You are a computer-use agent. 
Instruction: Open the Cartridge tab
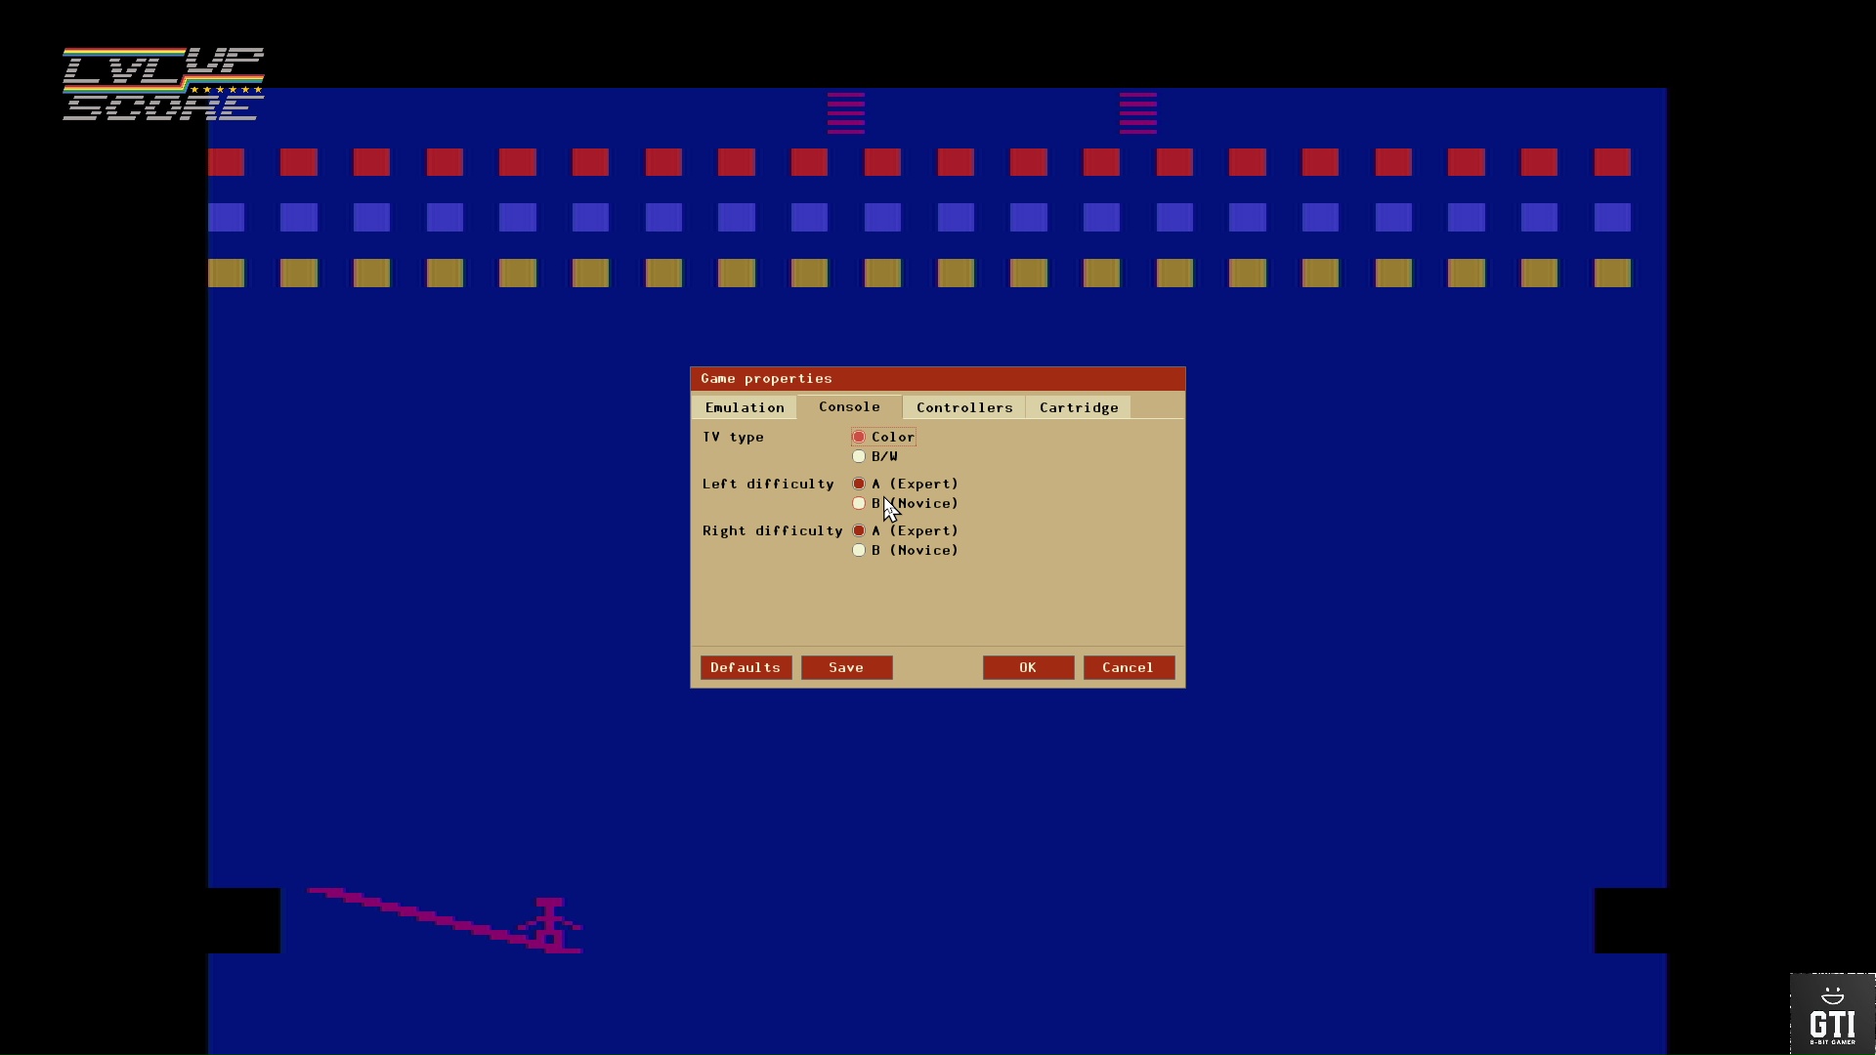click(x=1079, y=407)
